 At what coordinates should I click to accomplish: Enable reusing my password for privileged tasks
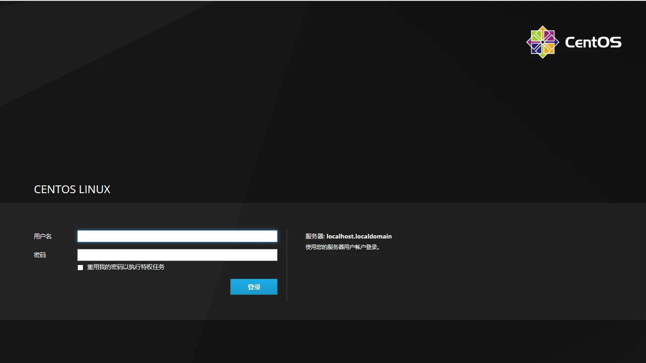point(81,267)
